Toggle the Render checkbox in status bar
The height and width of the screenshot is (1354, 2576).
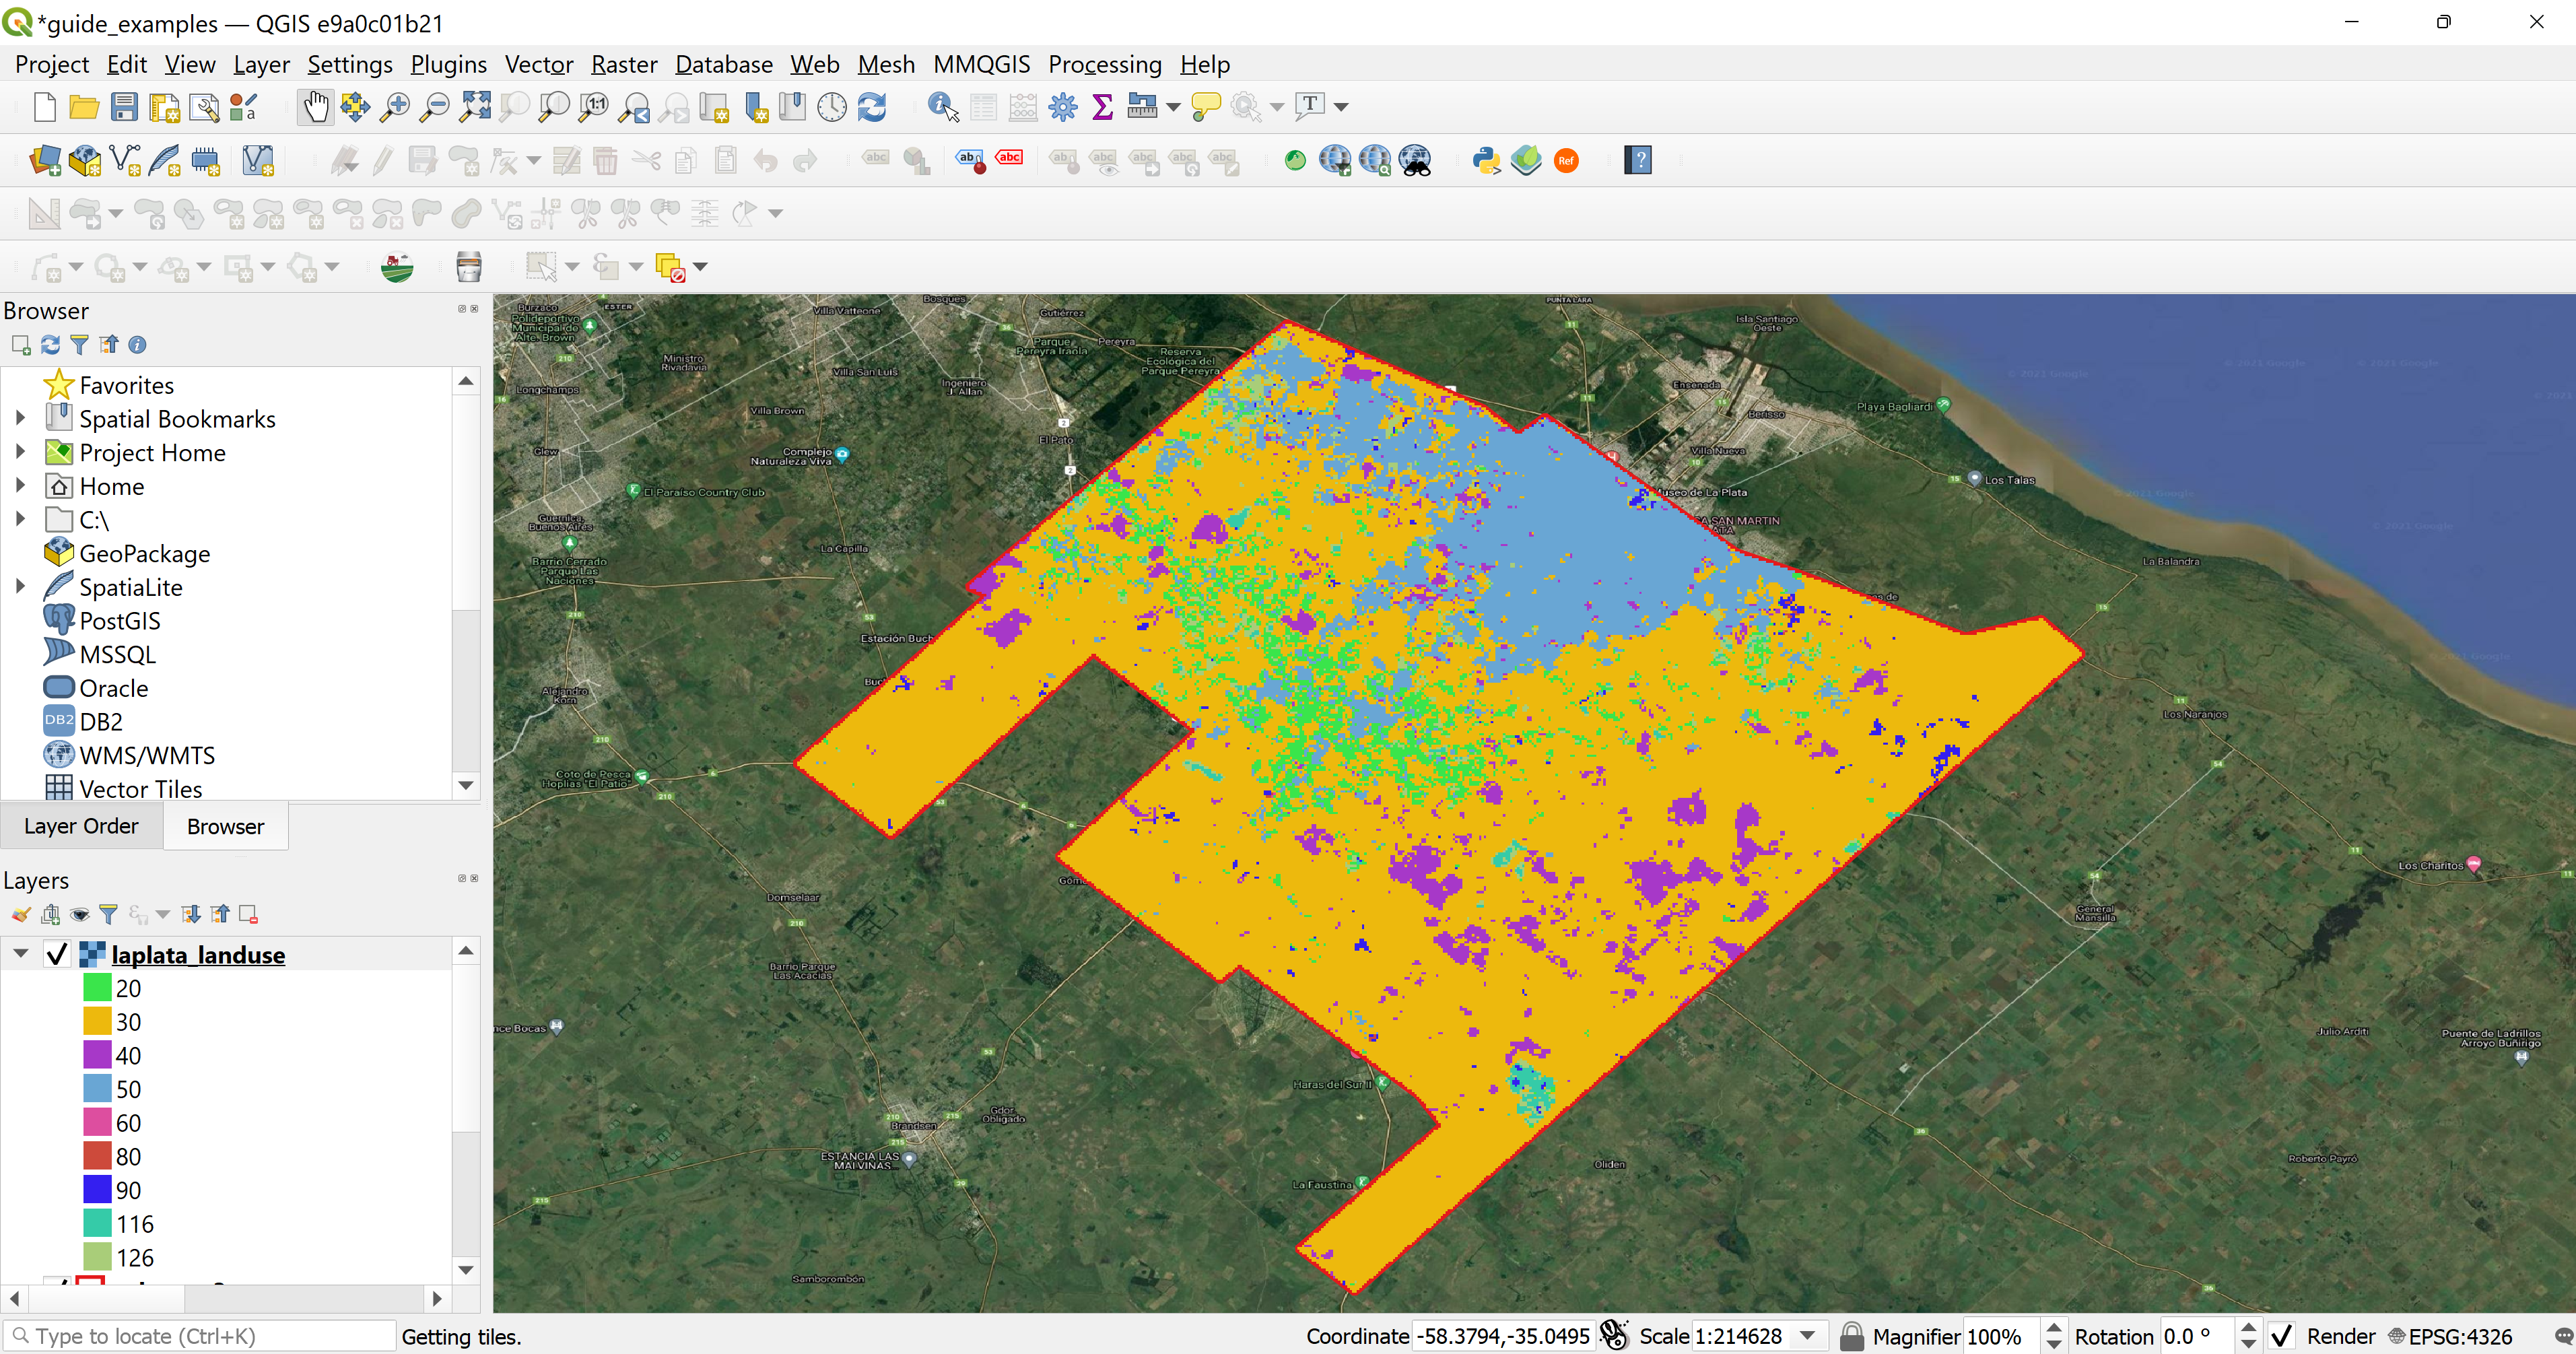[x=2282, y=1336]
